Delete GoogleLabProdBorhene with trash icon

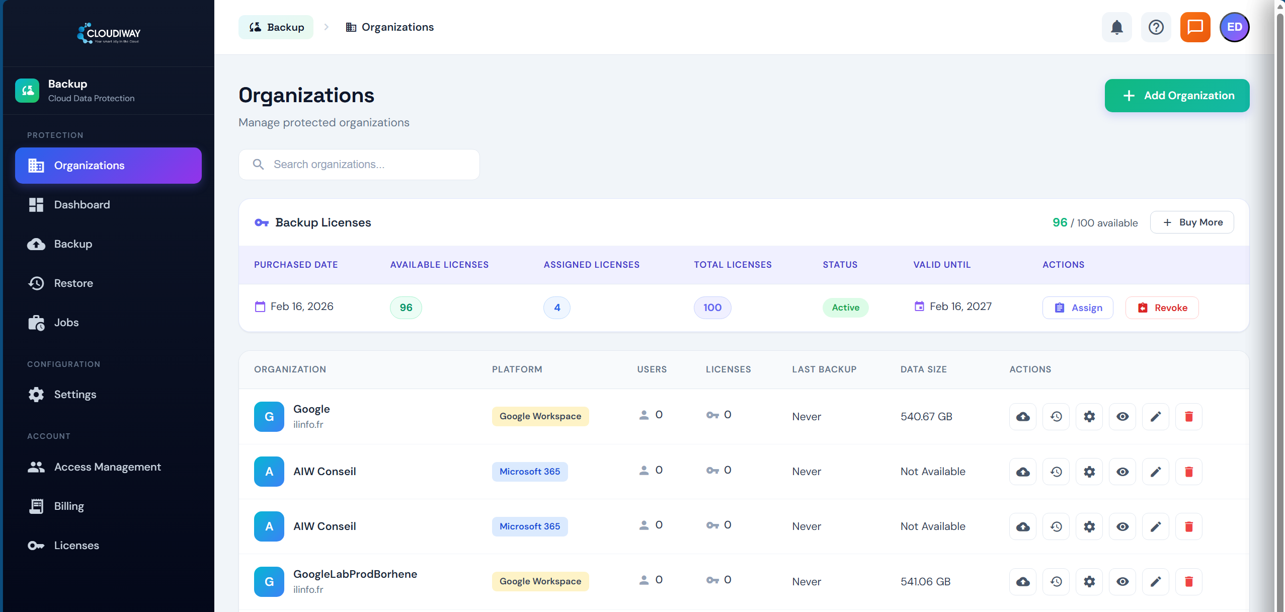[1189, 582]
